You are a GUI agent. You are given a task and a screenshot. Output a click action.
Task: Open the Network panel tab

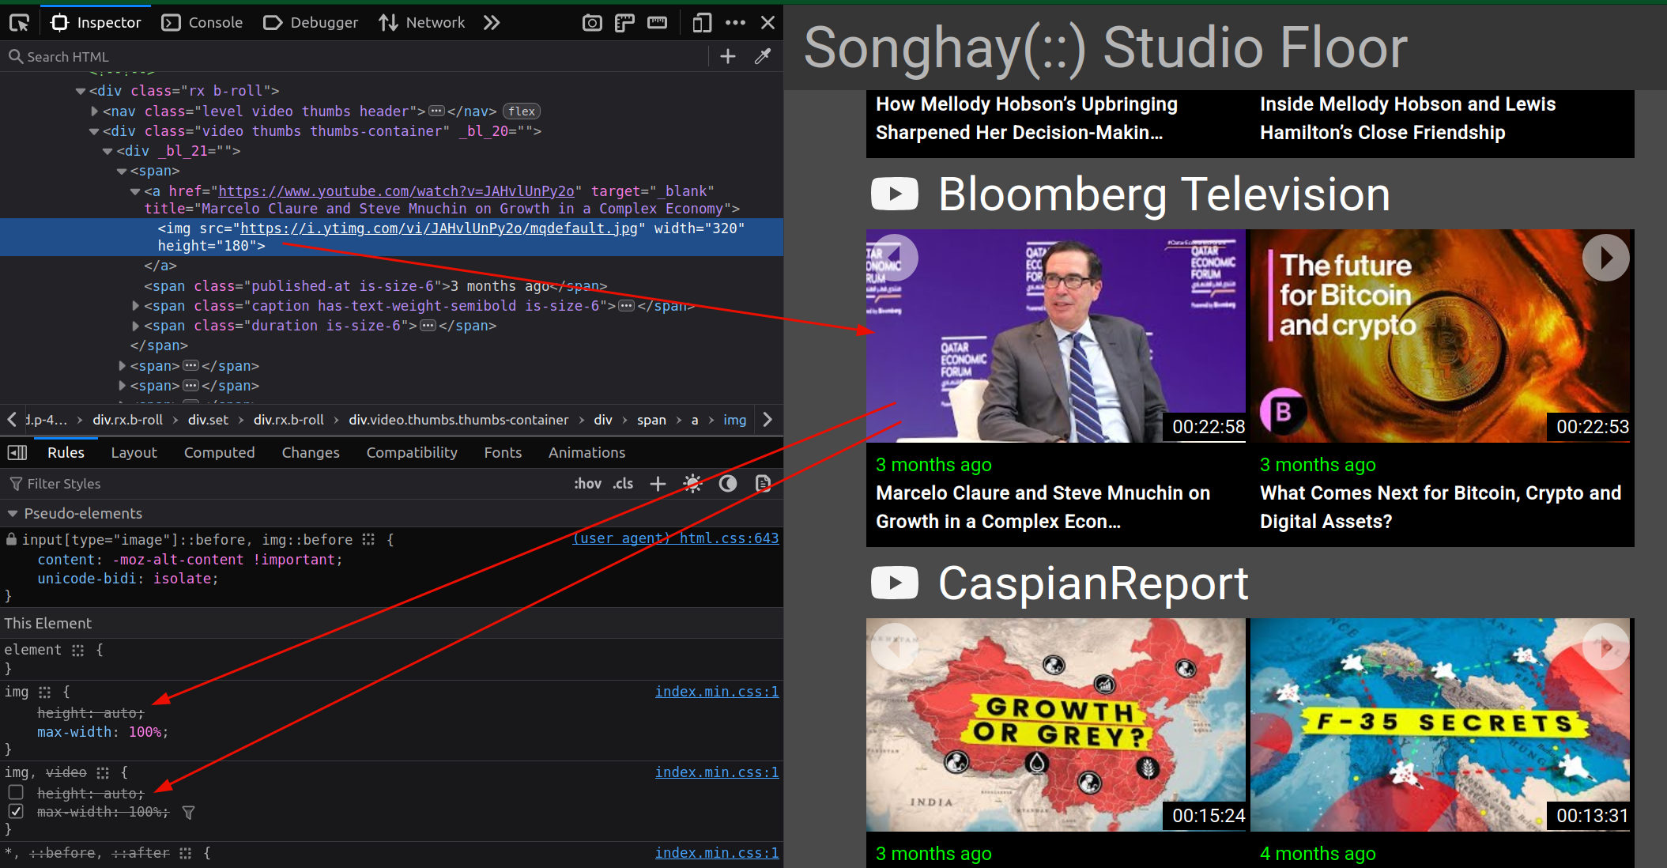(422, 22)
